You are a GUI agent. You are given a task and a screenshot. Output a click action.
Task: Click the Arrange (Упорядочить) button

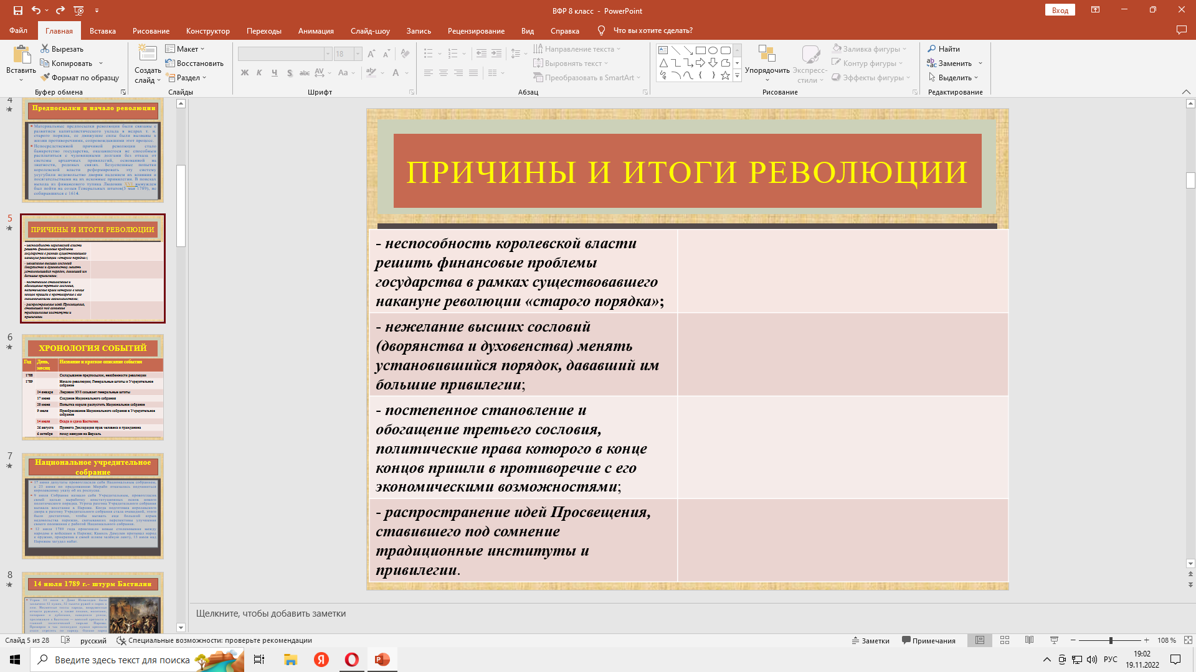[x=767, y=63]
